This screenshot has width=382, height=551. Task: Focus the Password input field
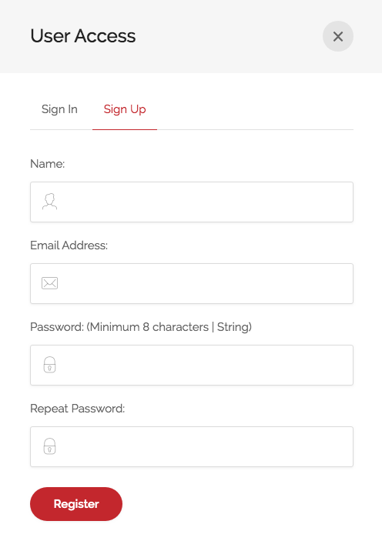pos(192,365)
